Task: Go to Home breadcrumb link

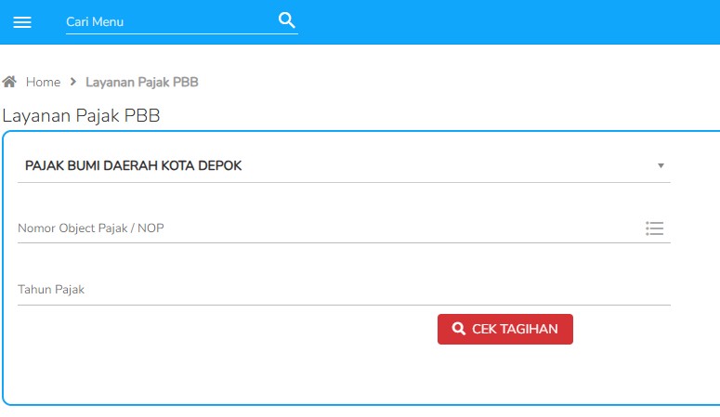Action: click(43, 83)
